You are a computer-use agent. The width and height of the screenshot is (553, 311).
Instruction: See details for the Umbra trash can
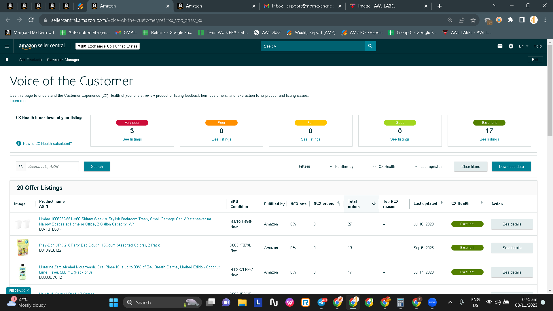[512, 224]
